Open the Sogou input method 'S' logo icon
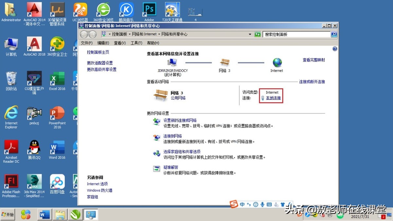The image size is (393, 221). (x=234, y=204)
